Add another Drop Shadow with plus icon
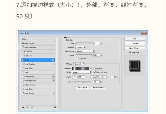Viewport: 166px width, 114px height. tap(53, 93)
